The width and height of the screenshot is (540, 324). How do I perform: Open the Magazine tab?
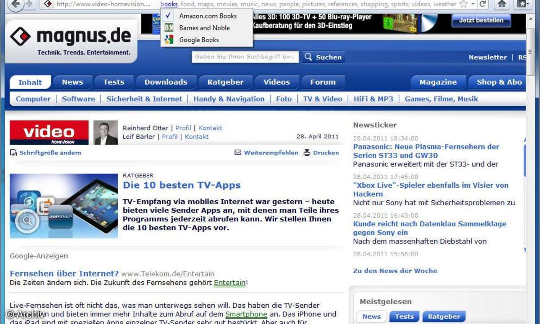click(438, 82)
